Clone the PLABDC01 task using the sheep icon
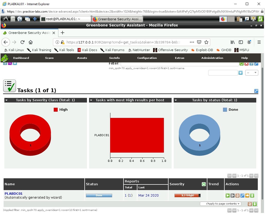The image size is (265, 214). 247,196
